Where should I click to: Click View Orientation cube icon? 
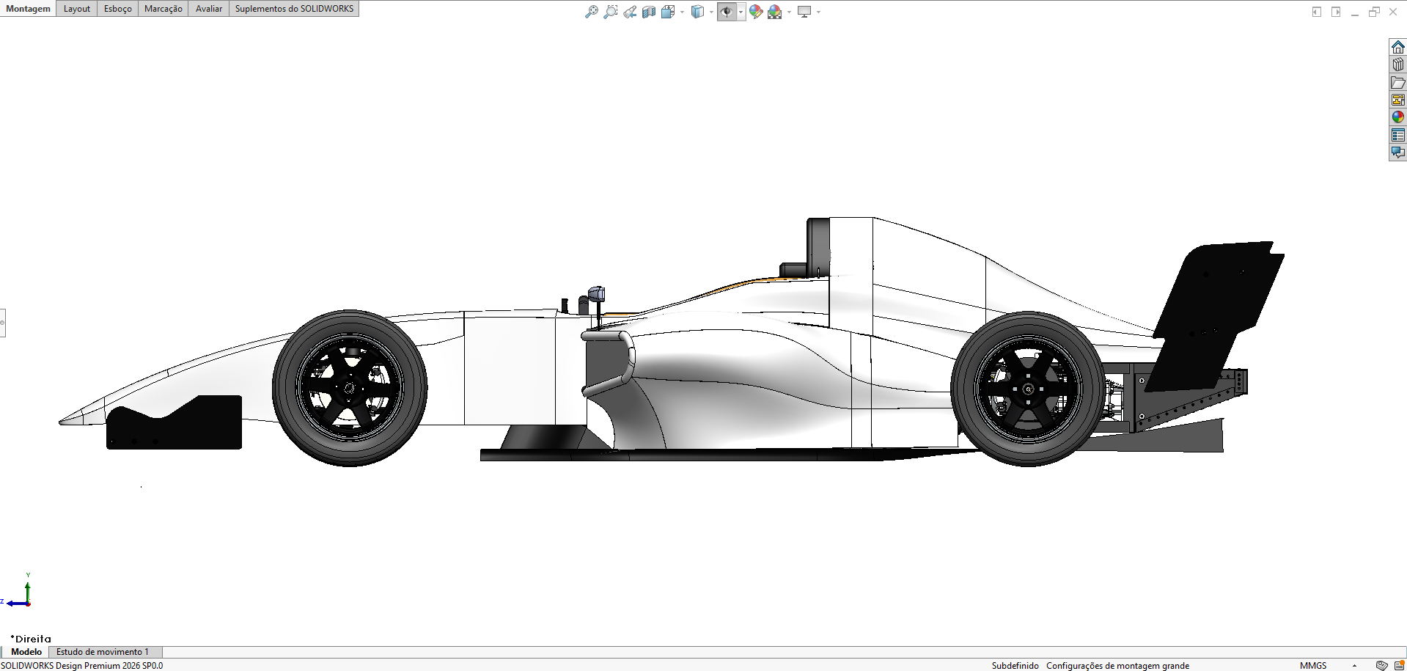[667, 12]
